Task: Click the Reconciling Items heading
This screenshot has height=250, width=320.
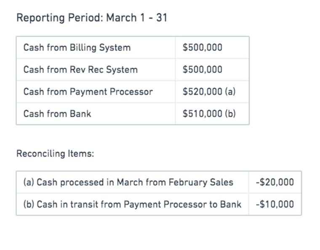Action: (x=55, y=154)
